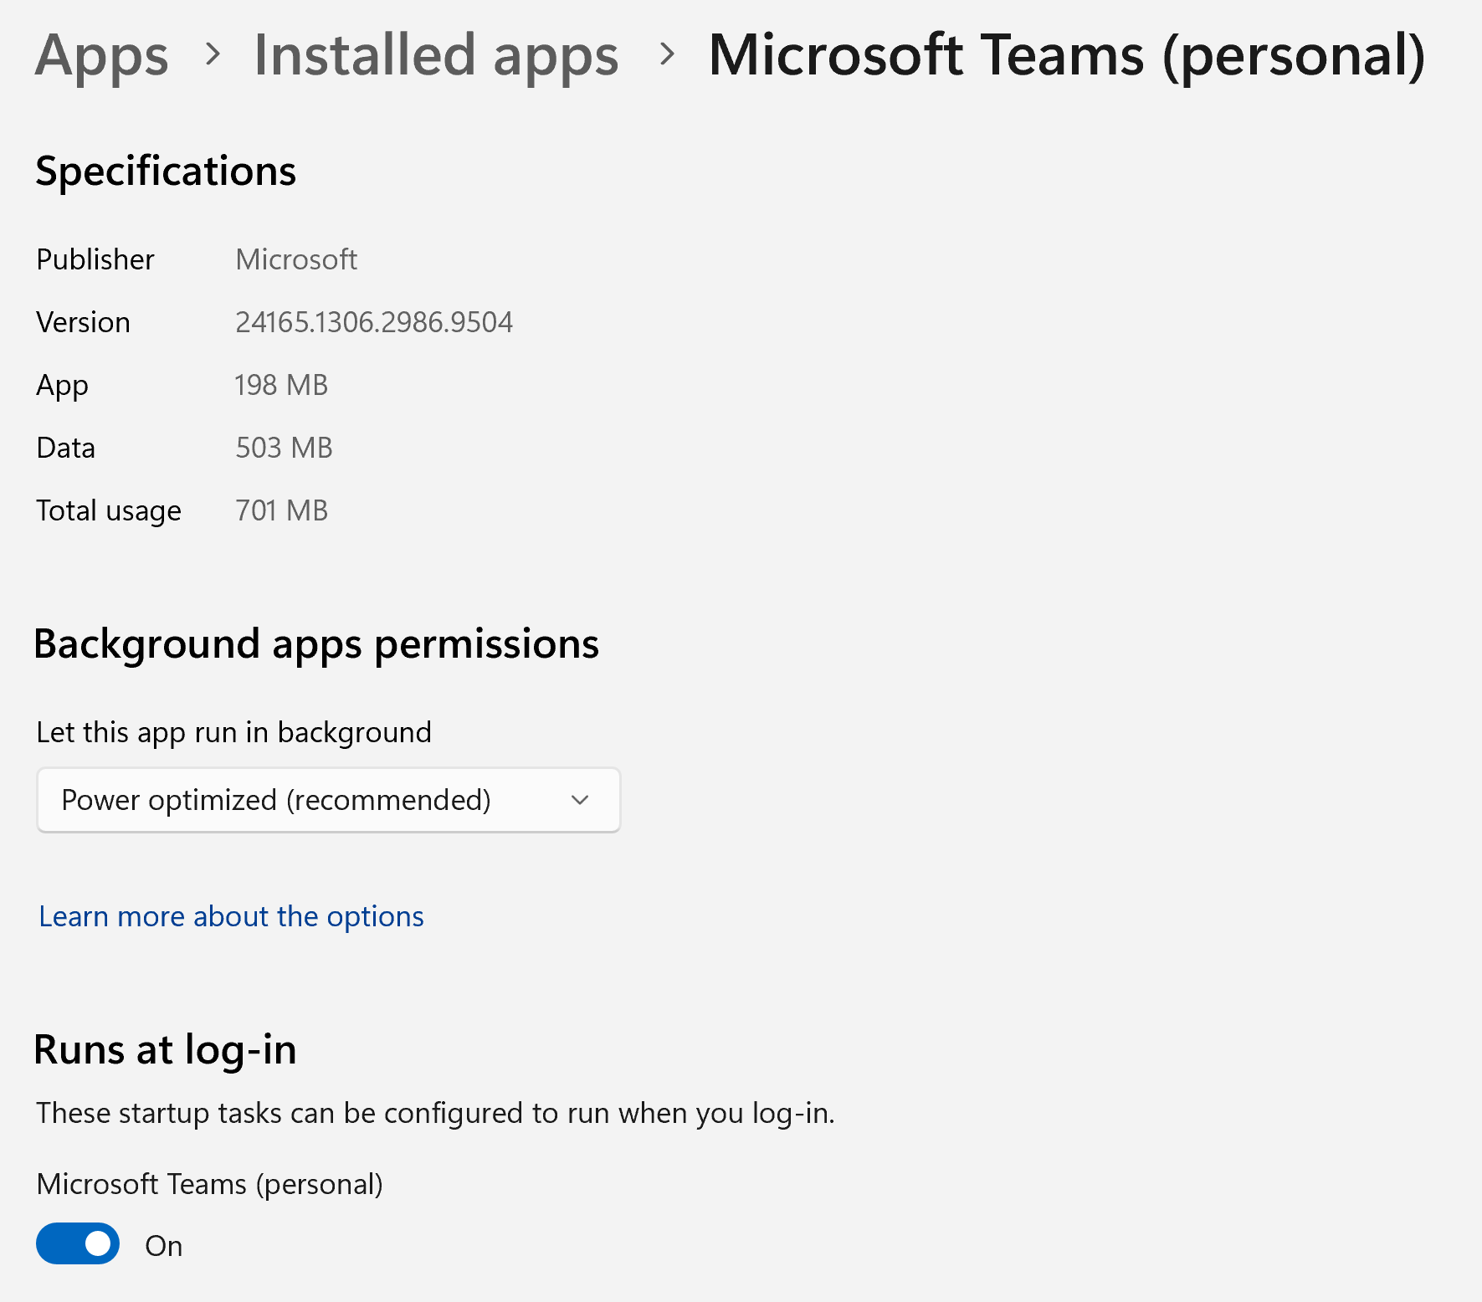Click the Data size value 503 MB
The width and height of the screenshot is (1482, 1302).
[x=284, y=448]
